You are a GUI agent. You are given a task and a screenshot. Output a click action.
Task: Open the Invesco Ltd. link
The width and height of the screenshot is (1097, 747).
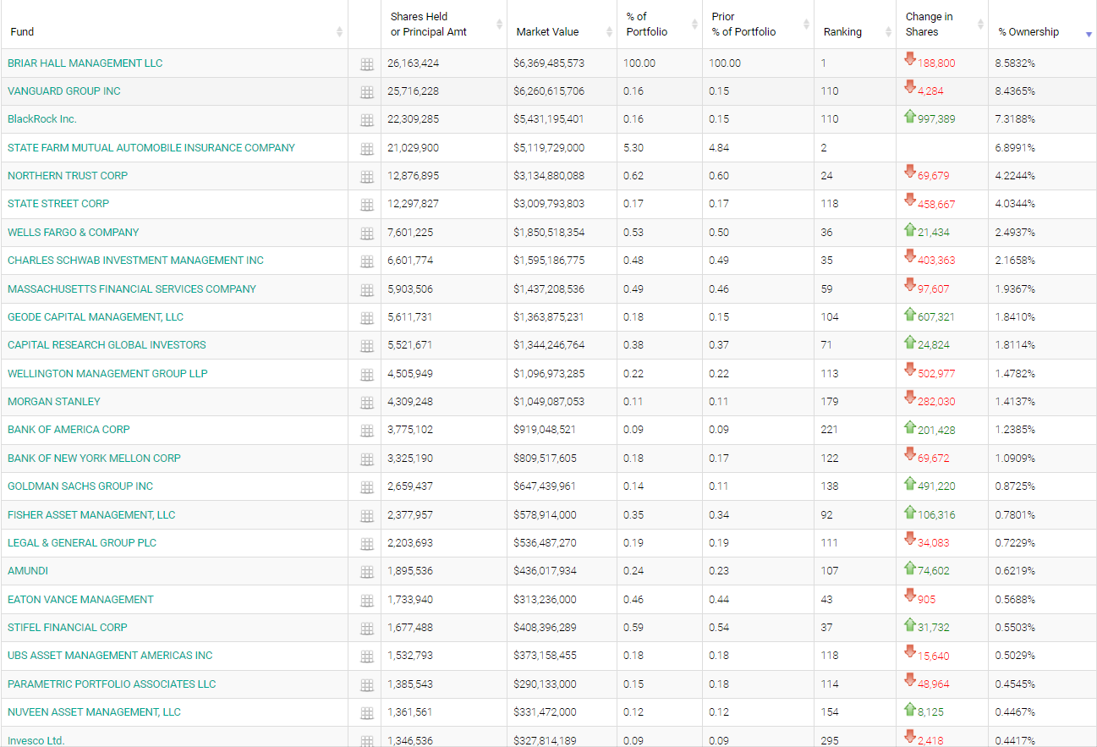pos(36,740)
